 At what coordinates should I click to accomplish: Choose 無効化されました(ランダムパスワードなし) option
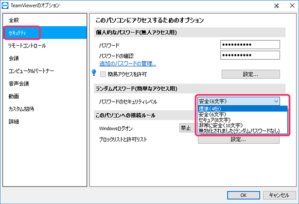point(243,131)
